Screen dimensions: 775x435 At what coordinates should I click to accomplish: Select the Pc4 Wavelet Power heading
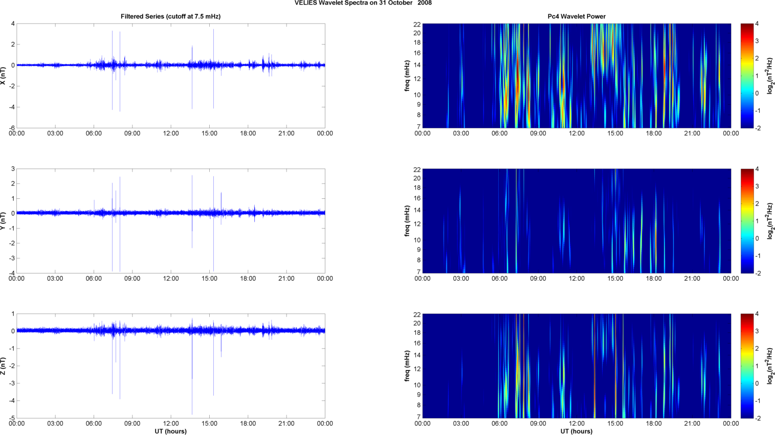(x=576, y=16)
